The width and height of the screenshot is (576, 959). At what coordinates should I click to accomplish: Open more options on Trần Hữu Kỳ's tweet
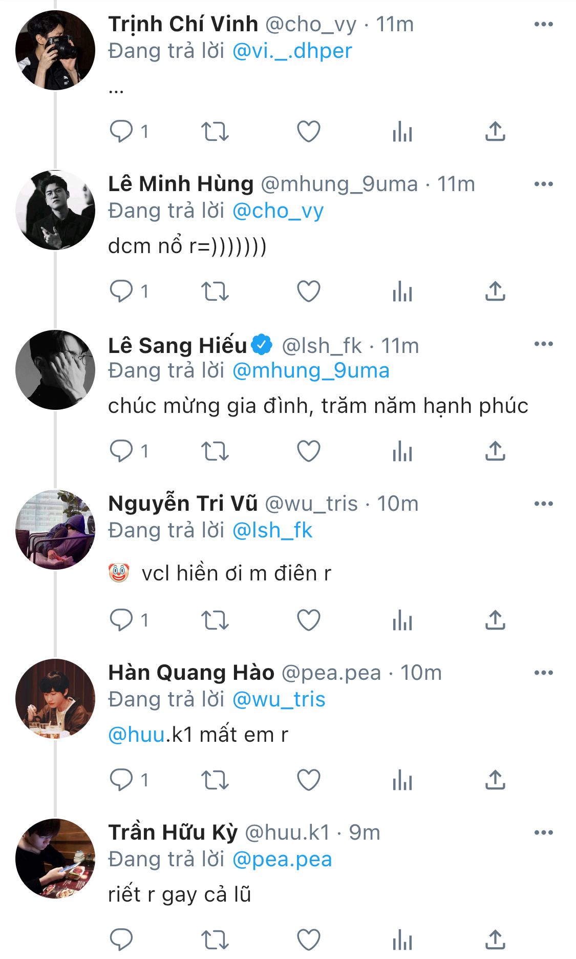coord(543,832)
